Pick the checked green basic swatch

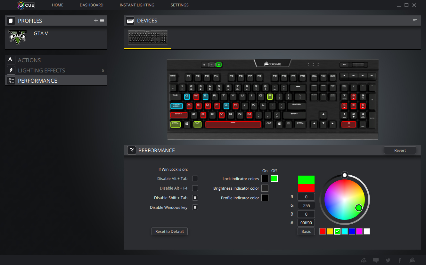[x=337, y=231]
